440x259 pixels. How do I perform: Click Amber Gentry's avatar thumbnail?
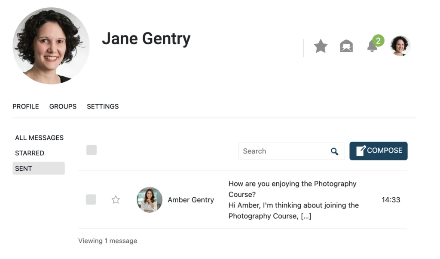(149, 200)
